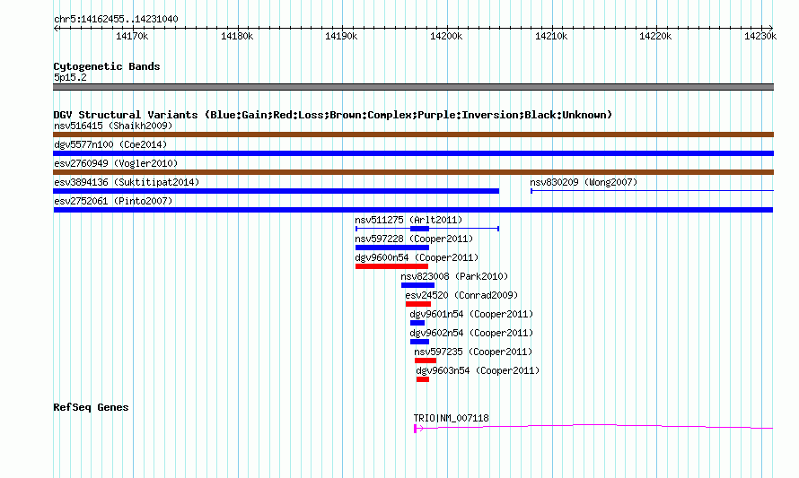Click the dgv9602n54 (Cooper2011) label
Image resolution: width=799 pixels, height=478 pixels.
tap(471, 333)
